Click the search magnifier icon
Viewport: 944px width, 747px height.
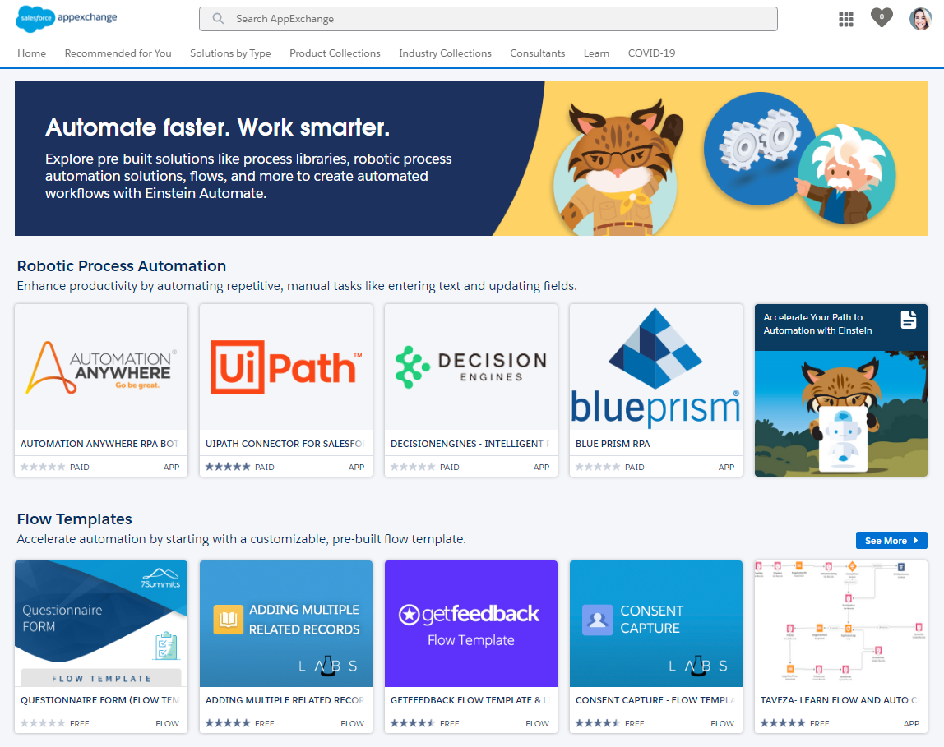[218, 19]
